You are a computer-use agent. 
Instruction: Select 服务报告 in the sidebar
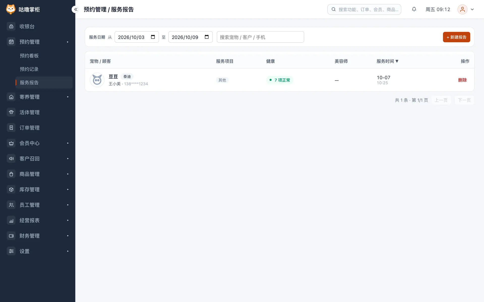pos(44,83)
